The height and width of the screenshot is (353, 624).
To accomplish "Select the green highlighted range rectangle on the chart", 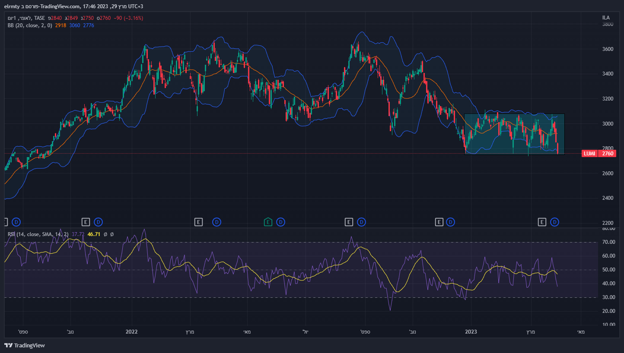I will pos(514,134).
